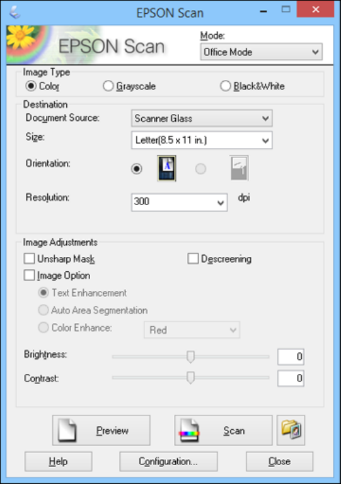The image size is (341, 484).
Task: Click the color scanner Scan icon
Action: (x=189, y=430)
